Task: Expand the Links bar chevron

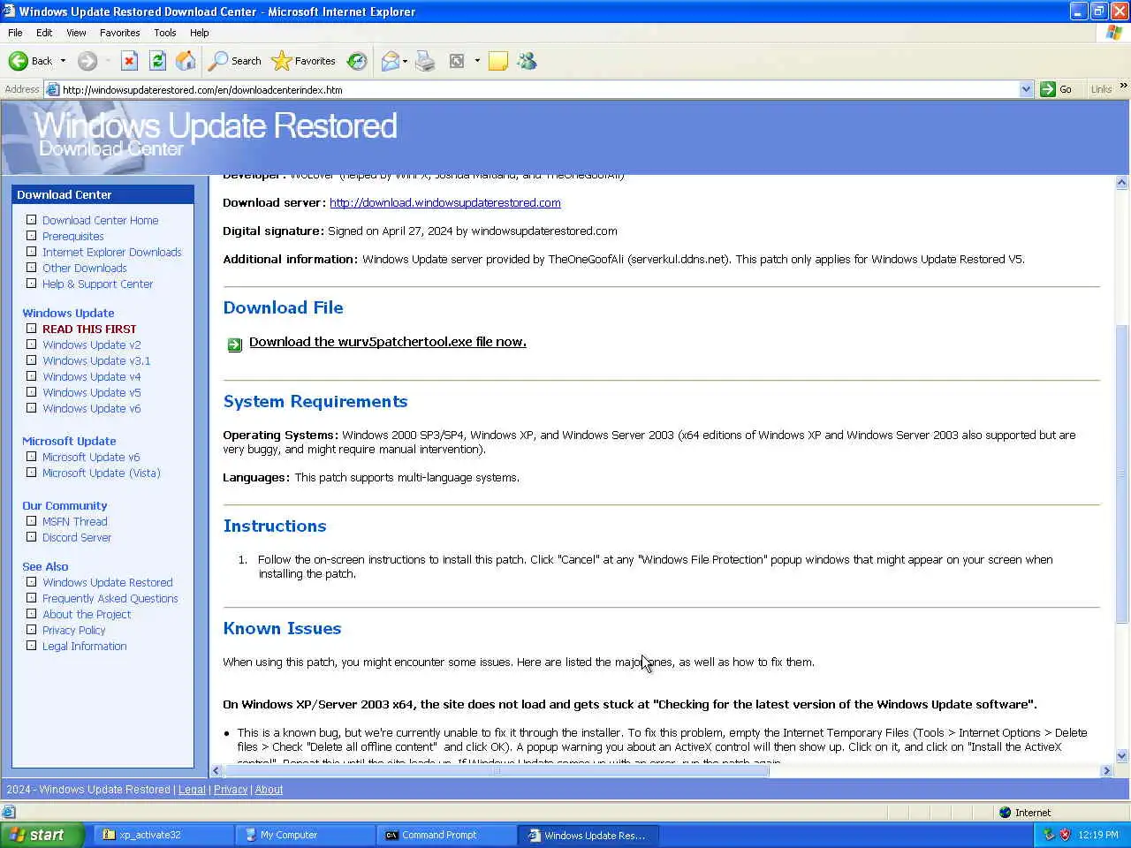Action: [x=1123, y=86]
